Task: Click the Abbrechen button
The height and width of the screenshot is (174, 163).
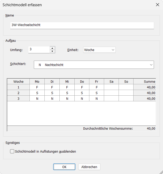Action: coord(89,167)
